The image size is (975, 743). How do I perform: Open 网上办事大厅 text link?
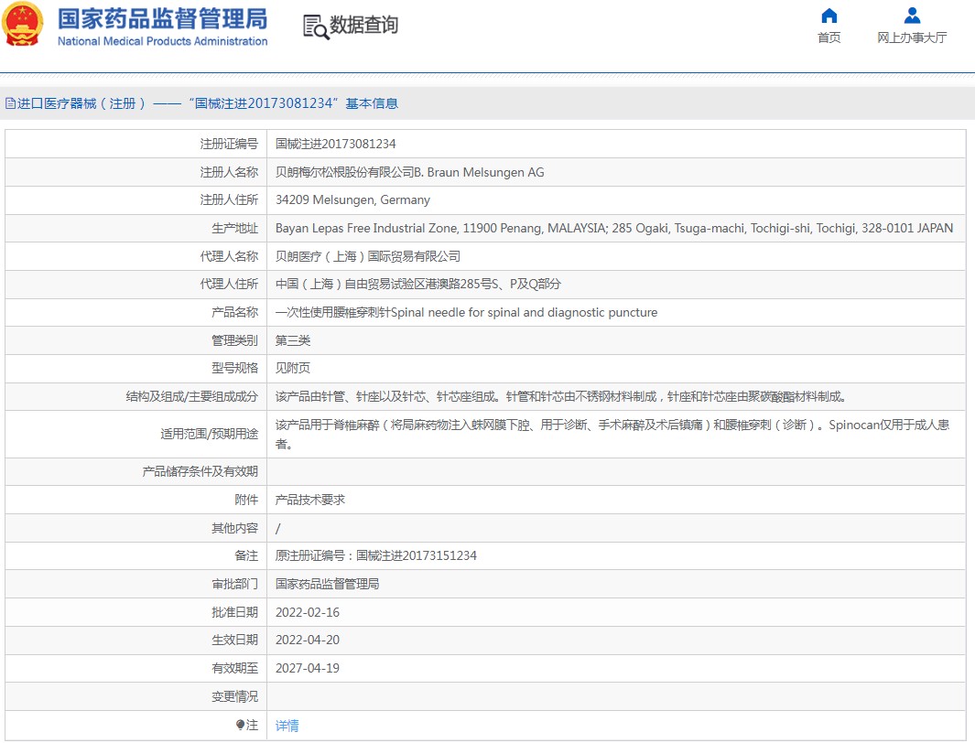pyautogui.click(x=912, y=38)
